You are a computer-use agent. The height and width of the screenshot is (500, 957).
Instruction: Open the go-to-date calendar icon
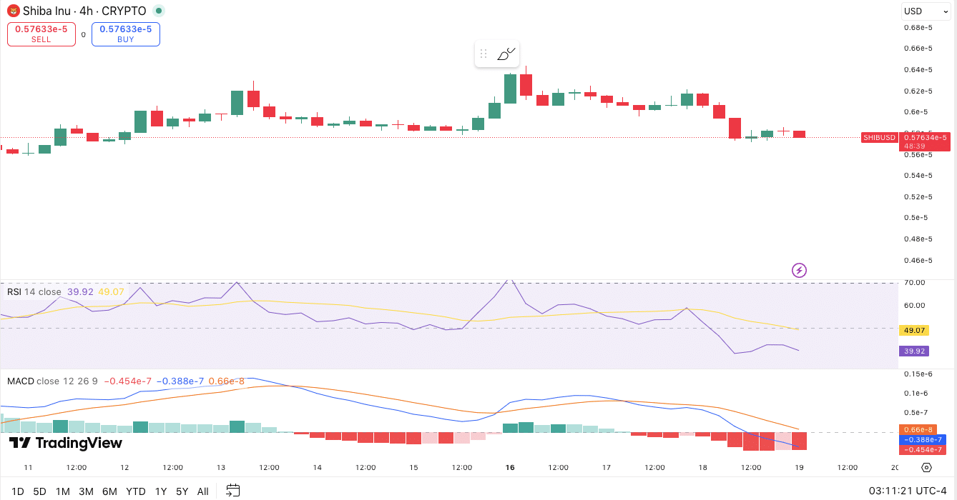coord(232,491)
